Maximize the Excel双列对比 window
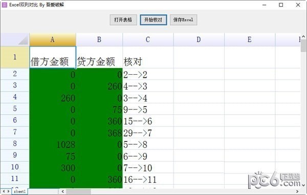The image size is (307, 195). 281,5
